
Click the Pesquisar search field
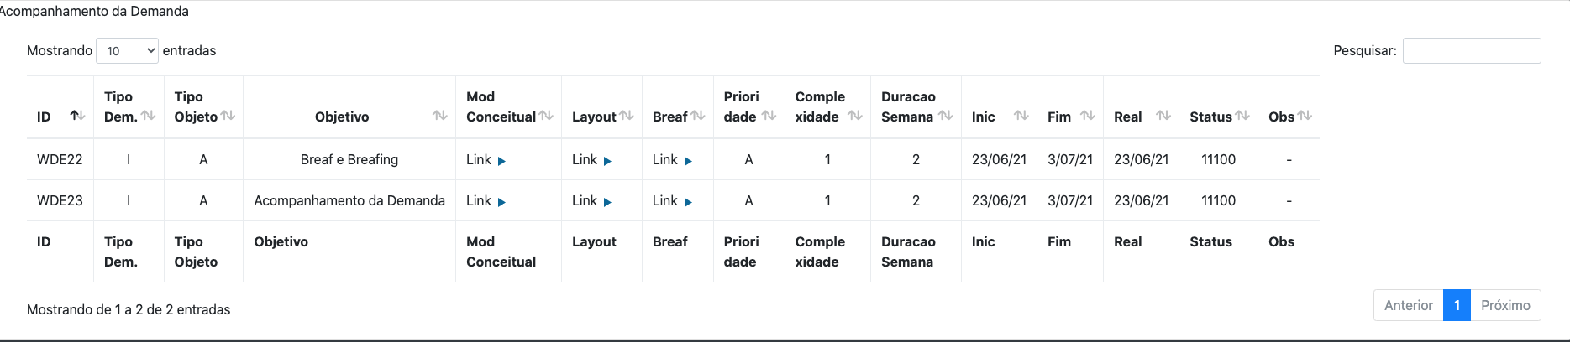[1472, 51]
